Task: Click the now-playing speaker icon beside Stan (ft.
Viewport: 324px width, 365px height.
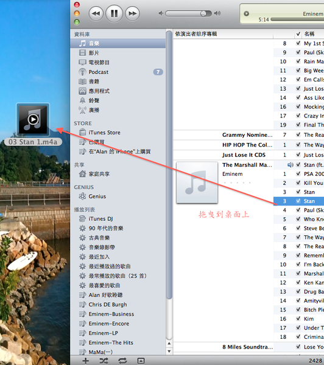Action: [x=291, y=165]
